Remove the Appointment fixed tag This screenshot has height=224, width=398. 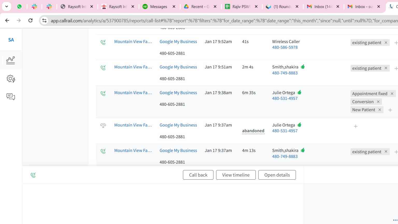(392, 94)
